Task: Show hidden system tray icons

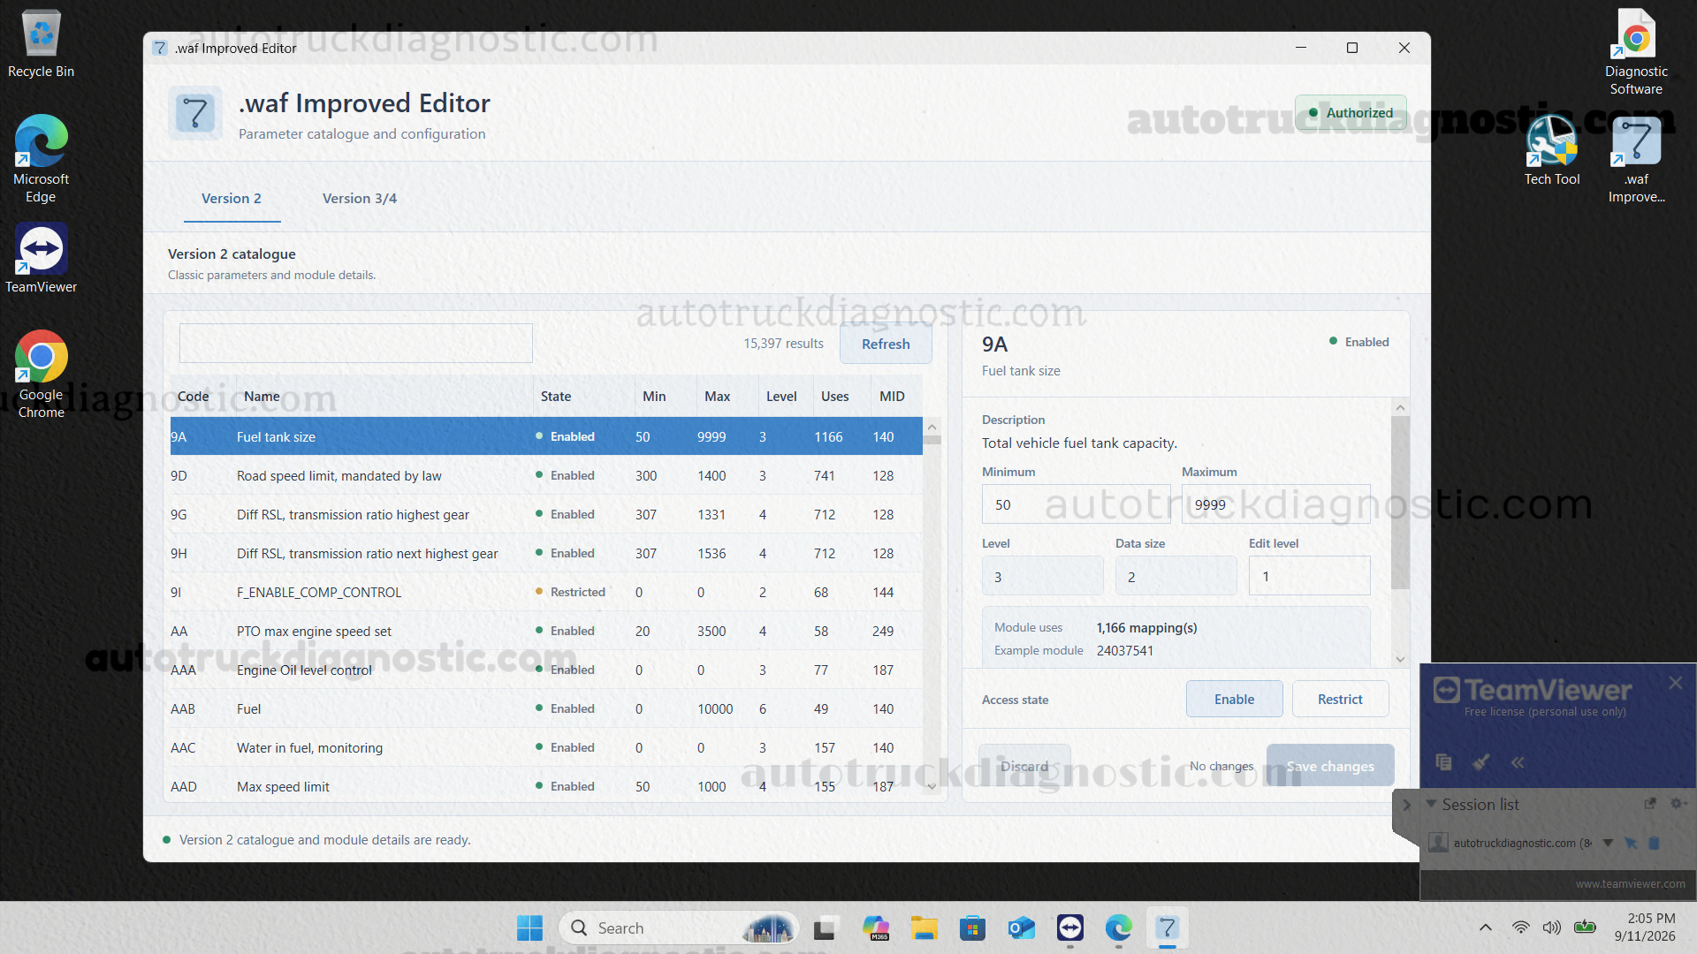Action: pos(1486,927)
